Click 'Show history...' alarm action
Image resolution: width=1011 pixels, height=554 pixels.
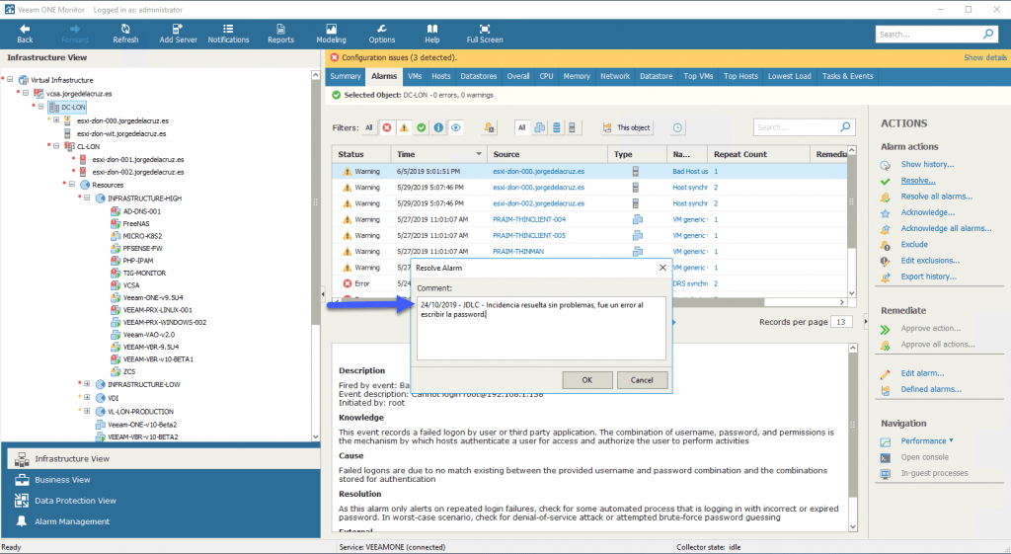(x=927, y=165)
